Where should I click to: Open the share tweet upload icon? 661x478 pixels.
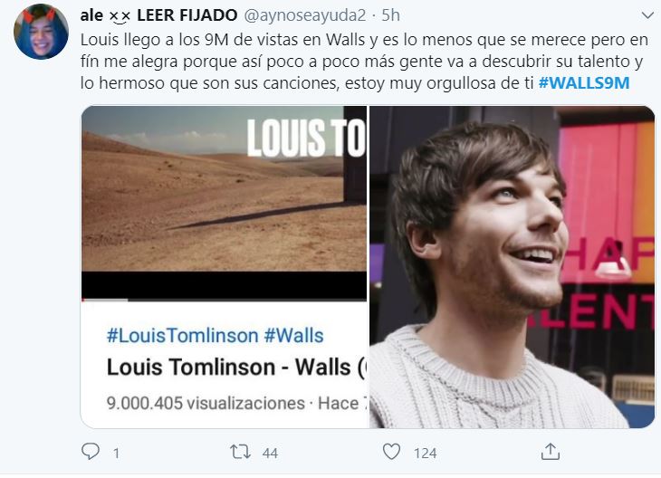coord(551,452)
